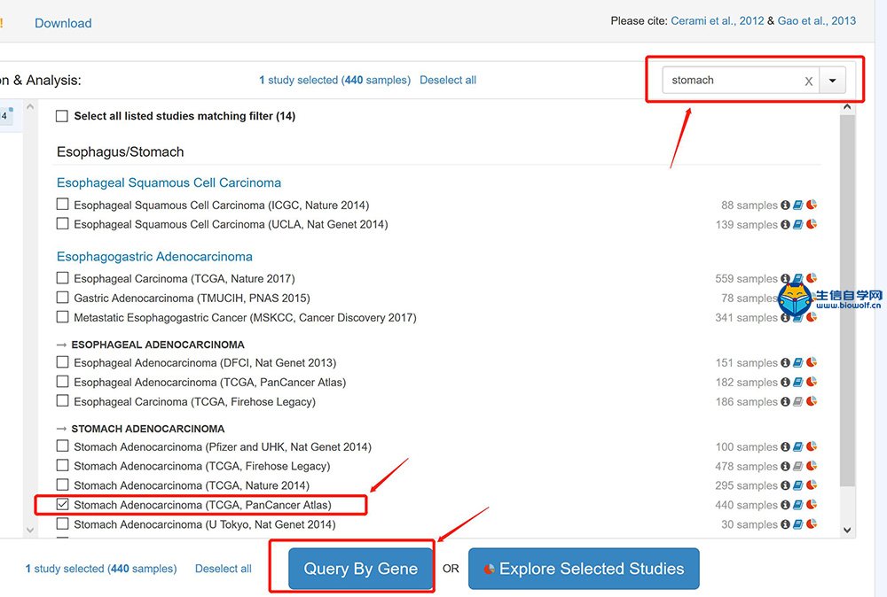Check Stomach Adenocarcinoma TCGA Firehose Legacy
This screenshot has height=597, width=887.
coord(63,465)
